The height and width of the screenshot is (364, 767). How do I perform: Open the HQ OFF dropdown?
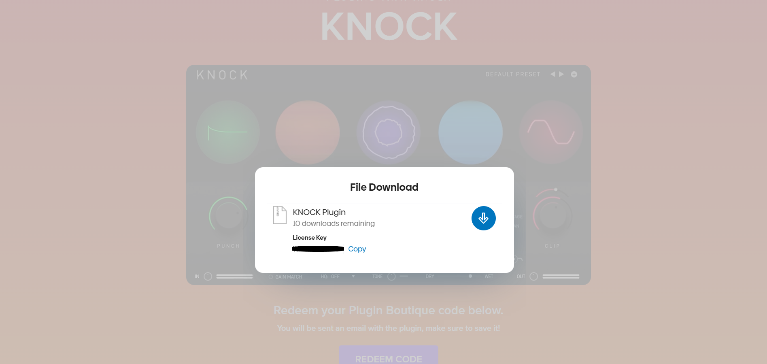pos(338,277)
